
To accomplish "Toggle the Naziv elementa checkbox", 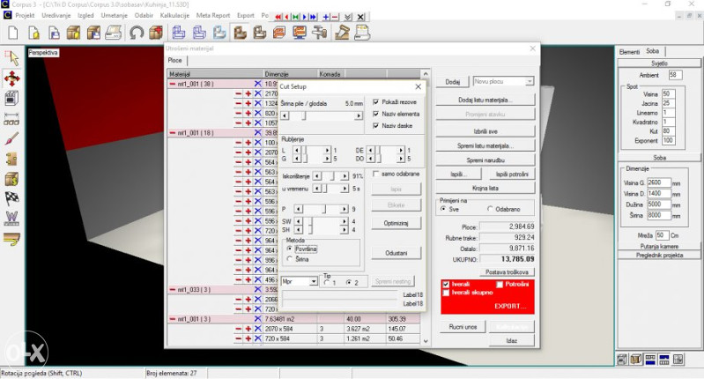I will pos(376,114).
